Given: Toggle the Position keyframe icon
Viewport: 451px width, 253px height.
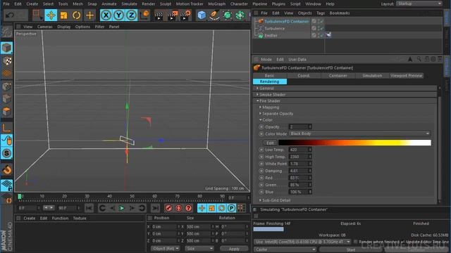Looking at the screenshot, I should coord(202,208).
